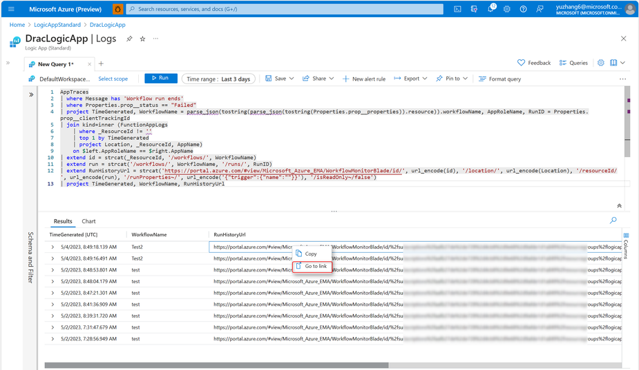
Task: Click Format query
Action: click(x=499, y=79)
